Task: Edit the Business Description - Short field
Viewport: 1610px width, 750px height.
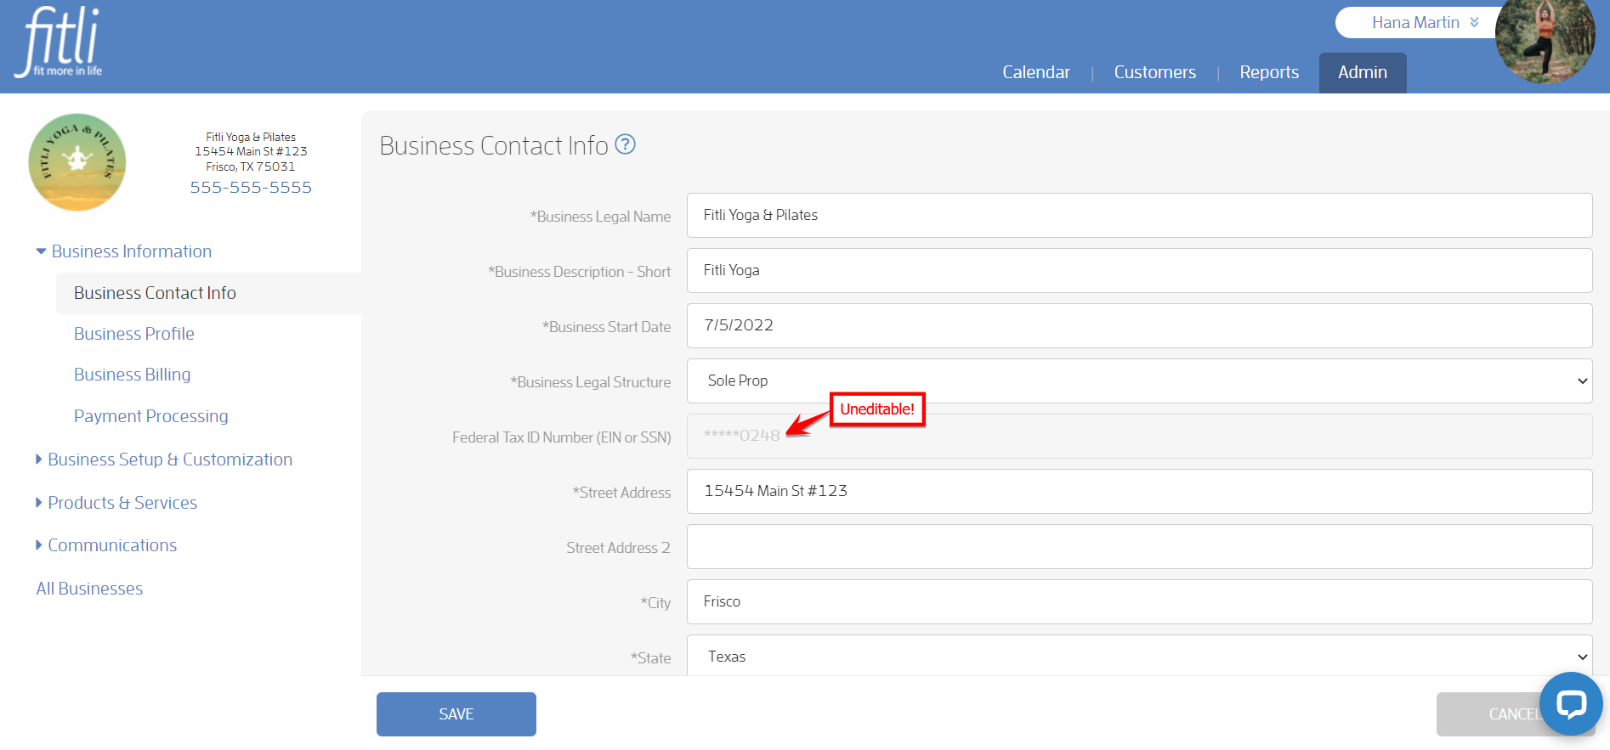Action: click(x=1139, y=271)
